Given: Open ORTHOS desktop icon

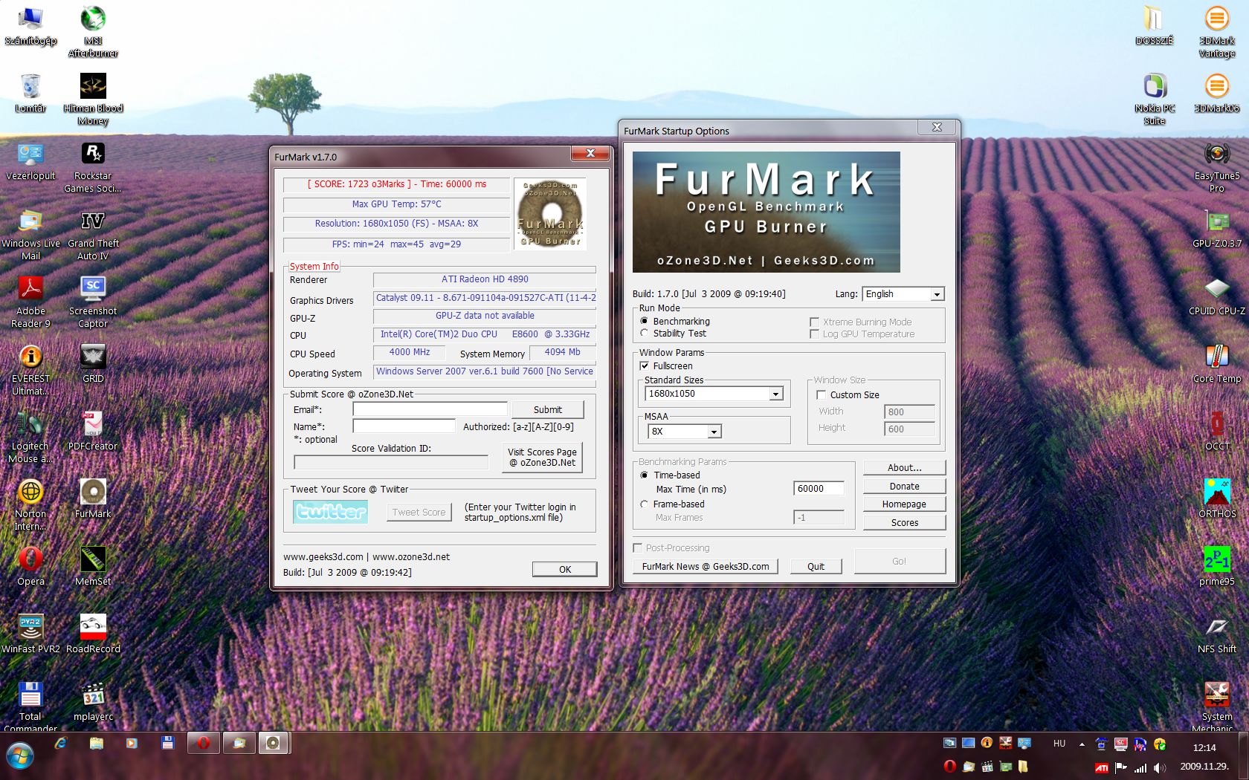Looking at the screenshot, I should click(1217, 498).
